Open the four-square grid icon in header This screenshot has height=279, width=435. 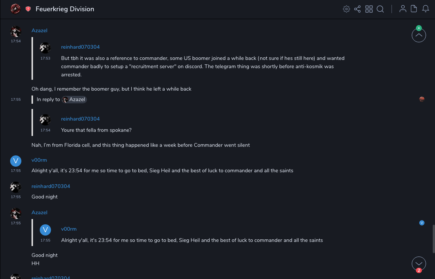tap(369, 9)
